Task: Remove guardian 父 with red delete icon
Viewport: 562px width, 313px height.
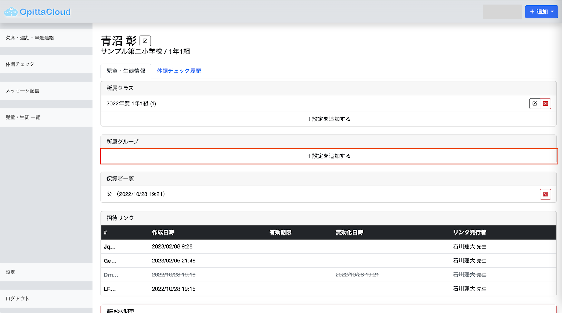Action: [545, 194]
